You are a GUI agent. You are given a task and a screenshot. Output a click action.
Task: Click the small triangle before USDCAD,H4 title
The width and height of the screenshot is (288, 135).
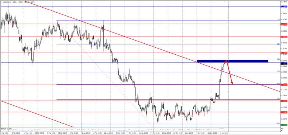(x=1, y=1)
